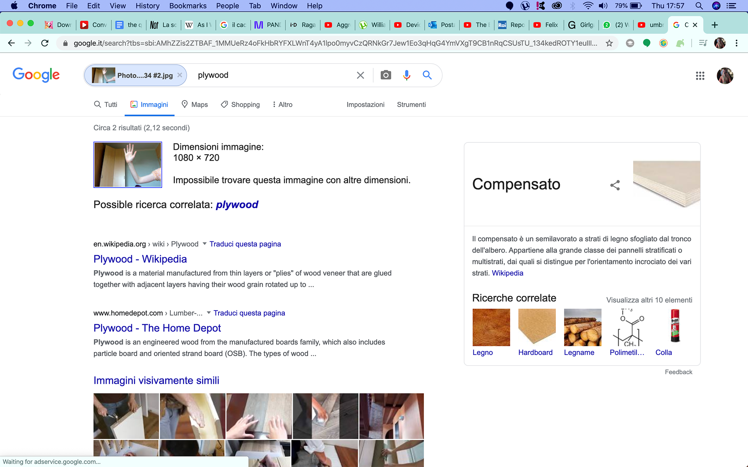This screenshot has height=467, width=748.
Task: Switch to the Felix YouTube tab
Action: (546, 25)
